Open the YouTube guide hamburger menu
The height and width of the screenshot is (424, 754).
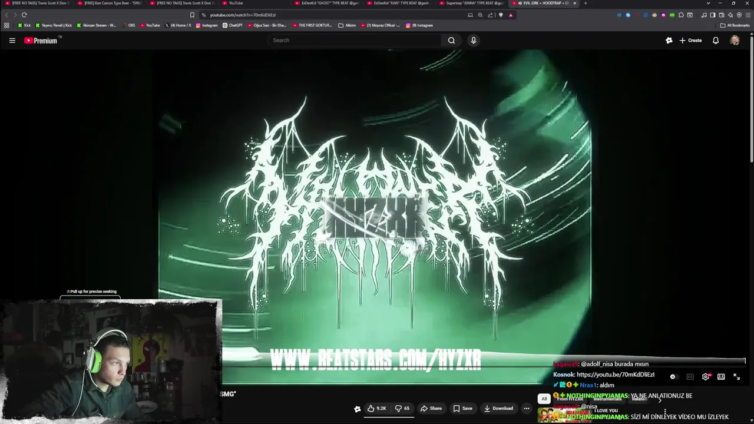[12, 41]
